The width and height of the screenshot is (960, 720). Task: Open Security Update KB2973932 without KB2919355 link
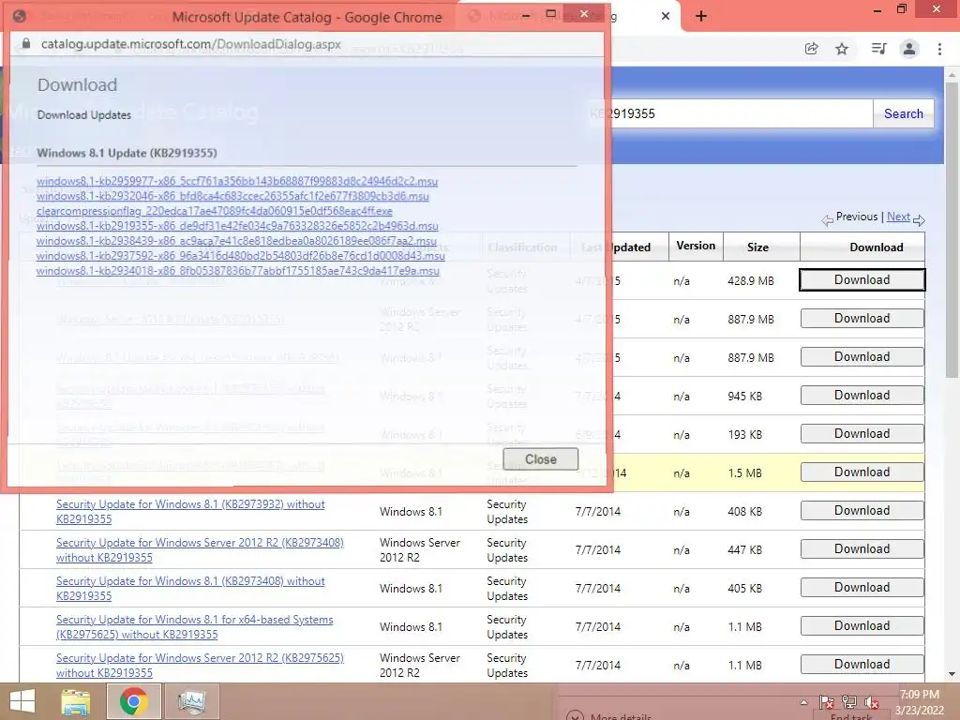click(x=190, y=512)
